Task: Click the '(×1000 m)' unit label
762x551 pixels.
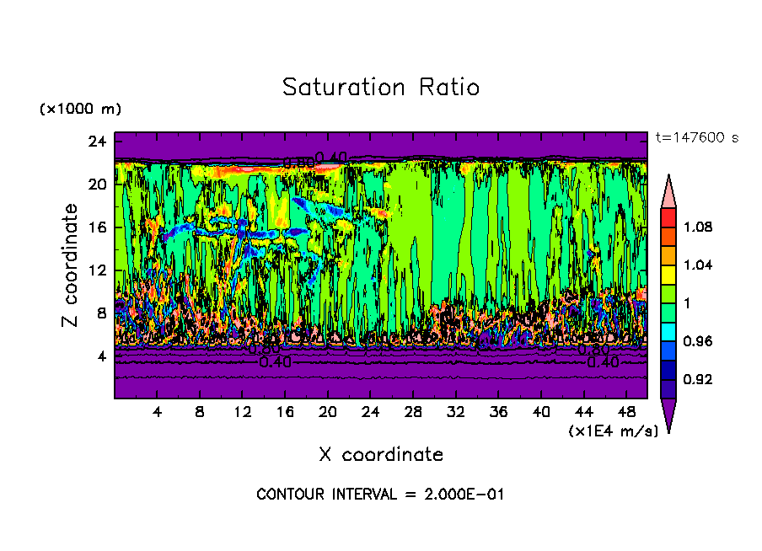Action: [80, 110]
